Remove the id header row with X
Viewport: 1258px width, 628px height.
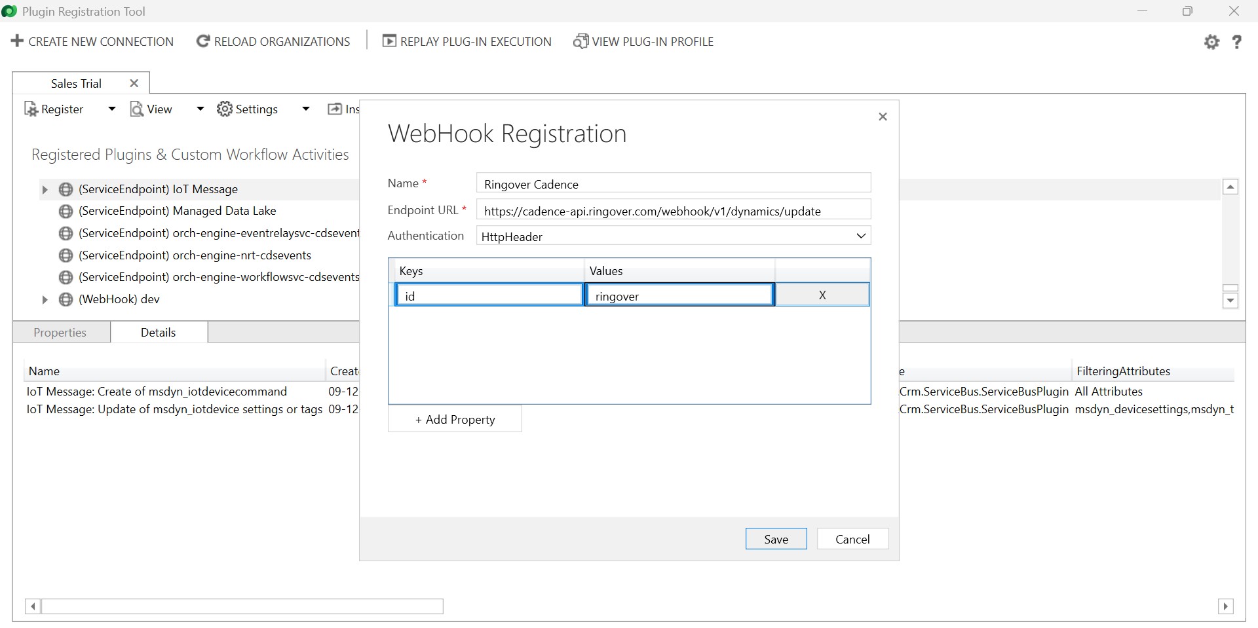point(822,295)
